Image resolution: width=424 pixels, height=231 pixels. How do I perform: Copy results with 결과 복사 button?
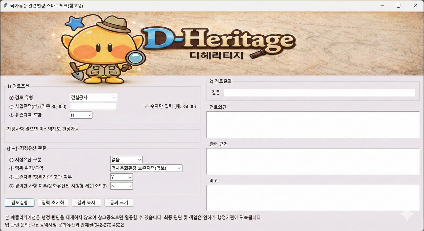click(86, 203)
